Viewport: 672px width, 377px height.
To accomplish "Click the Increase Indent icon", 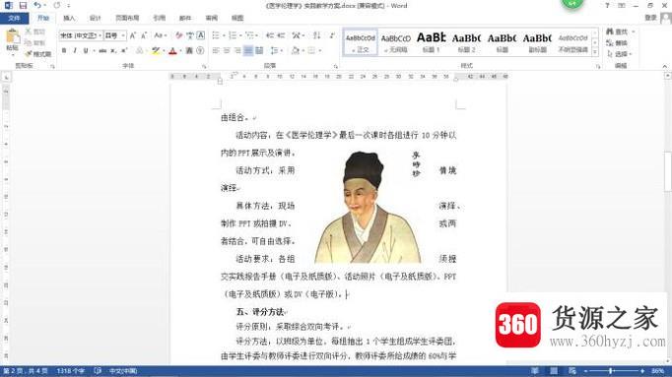I will tap(281, 35).
